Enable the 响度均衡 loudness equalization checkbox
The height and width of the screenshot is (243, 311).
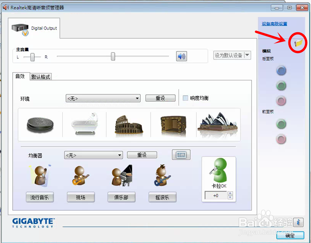click(x=186, y=98)
